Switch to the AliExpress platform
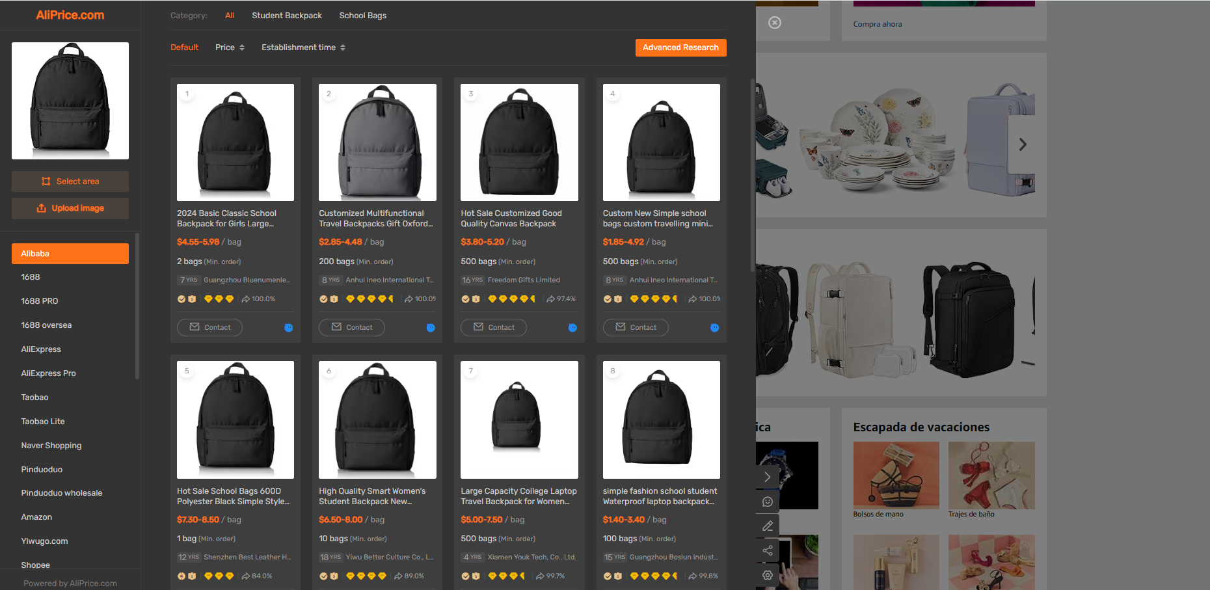This screenshot has width=1210, height=590. 41,349
